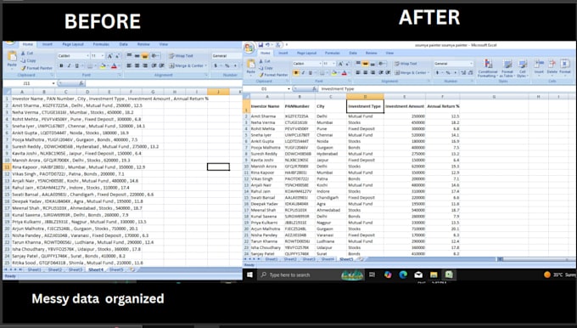Viewport: 577px width, 328px height.
Task: Click Format cells icon in AFTER window
Action: (565, 66)
